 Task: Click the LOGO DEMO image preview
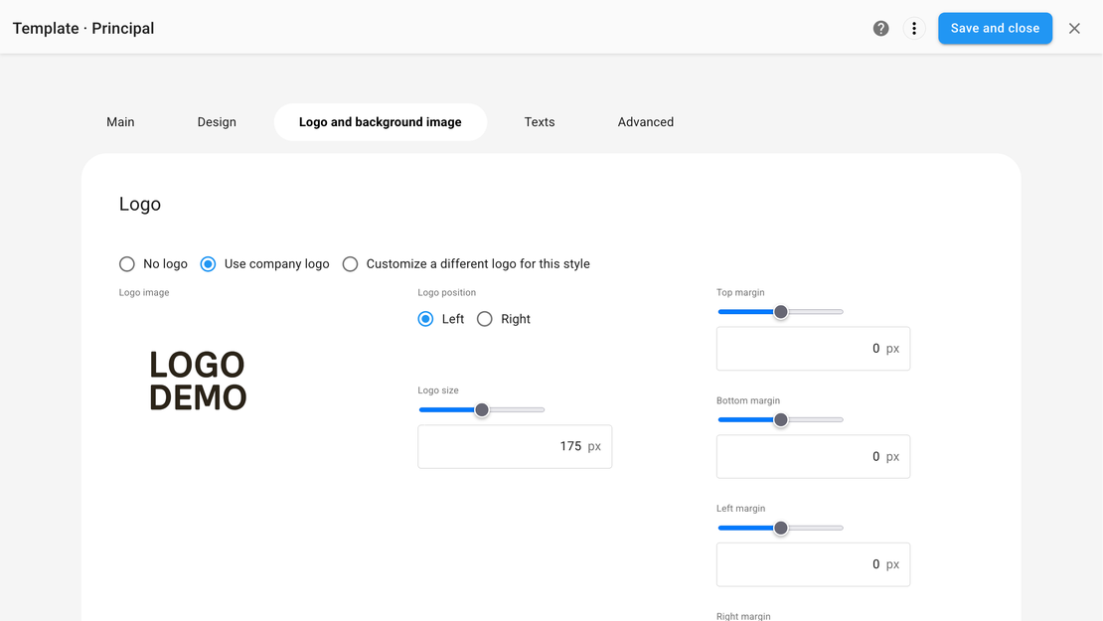(198, 381)
